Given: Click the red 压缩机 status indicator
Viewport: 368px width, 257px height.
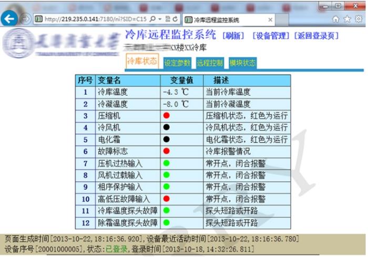Looking at the screenshot, I should (166, 115).
